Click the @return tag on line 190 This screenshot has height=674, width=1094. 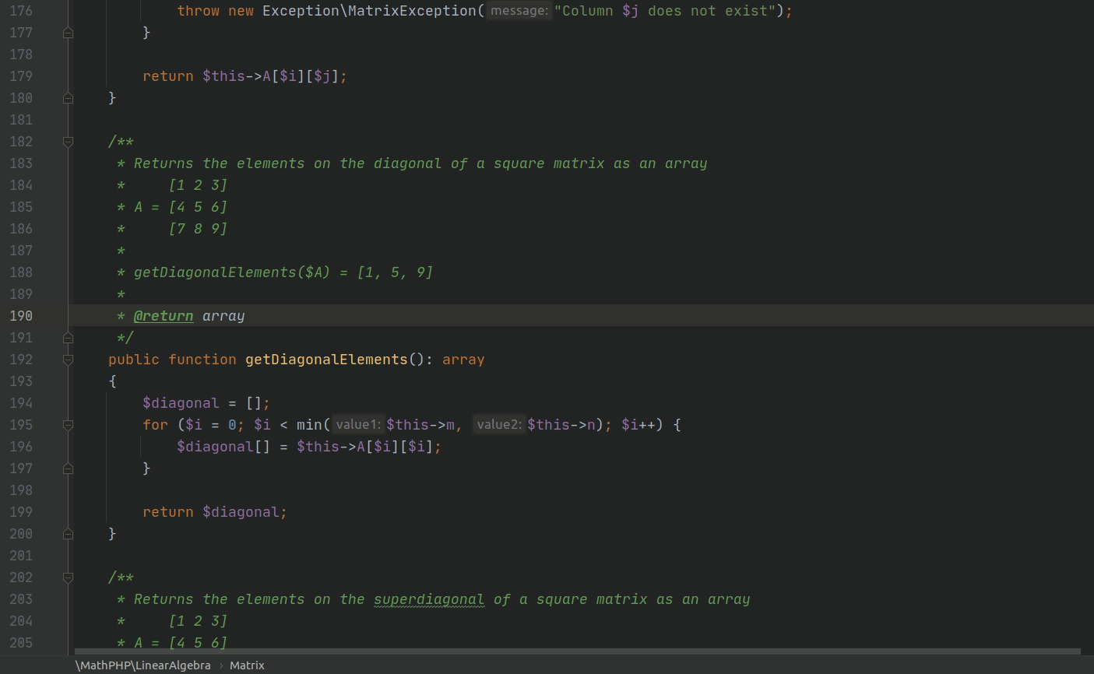(x=164, y=316)
